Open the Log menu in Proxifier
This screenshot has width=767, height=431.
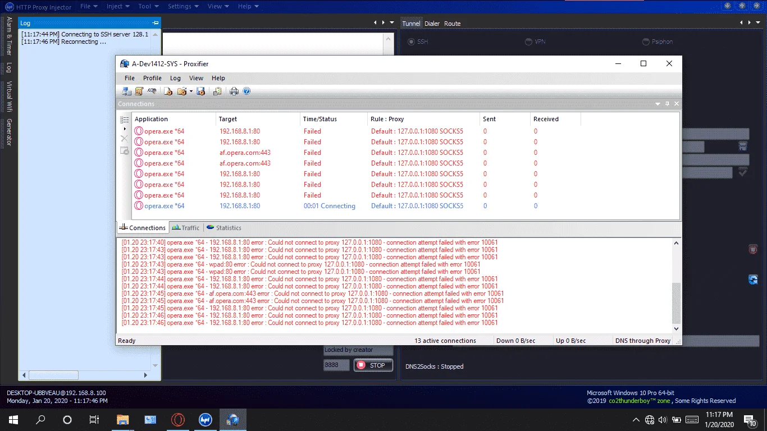coord(175,78)
